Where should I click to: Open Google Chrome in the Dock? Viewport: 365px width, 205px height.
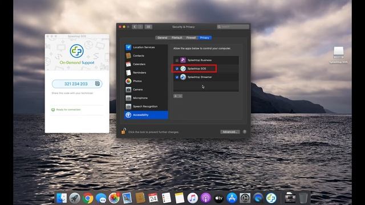88,198
